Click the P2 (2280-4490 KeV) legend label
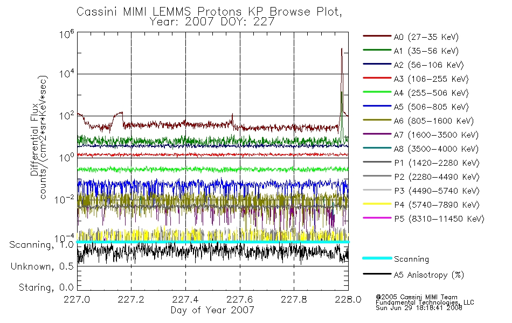The image size is (512, 323). (437, 177)
